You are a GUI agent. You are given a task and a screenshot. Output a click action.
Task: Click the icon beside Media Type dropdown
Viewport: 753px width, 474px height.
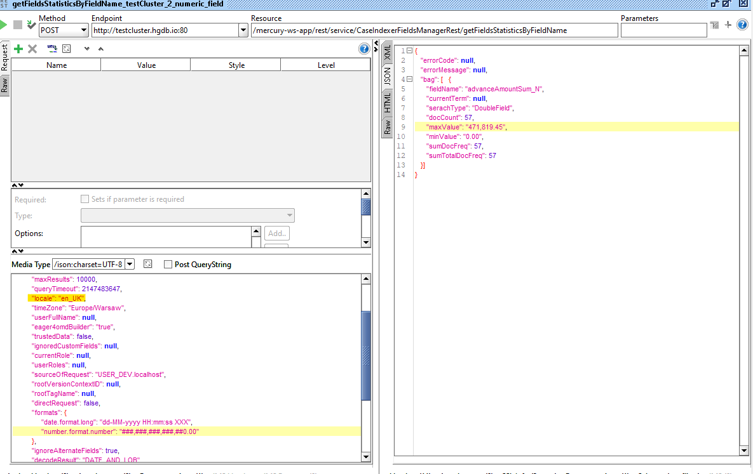click(x=148, y=264)
